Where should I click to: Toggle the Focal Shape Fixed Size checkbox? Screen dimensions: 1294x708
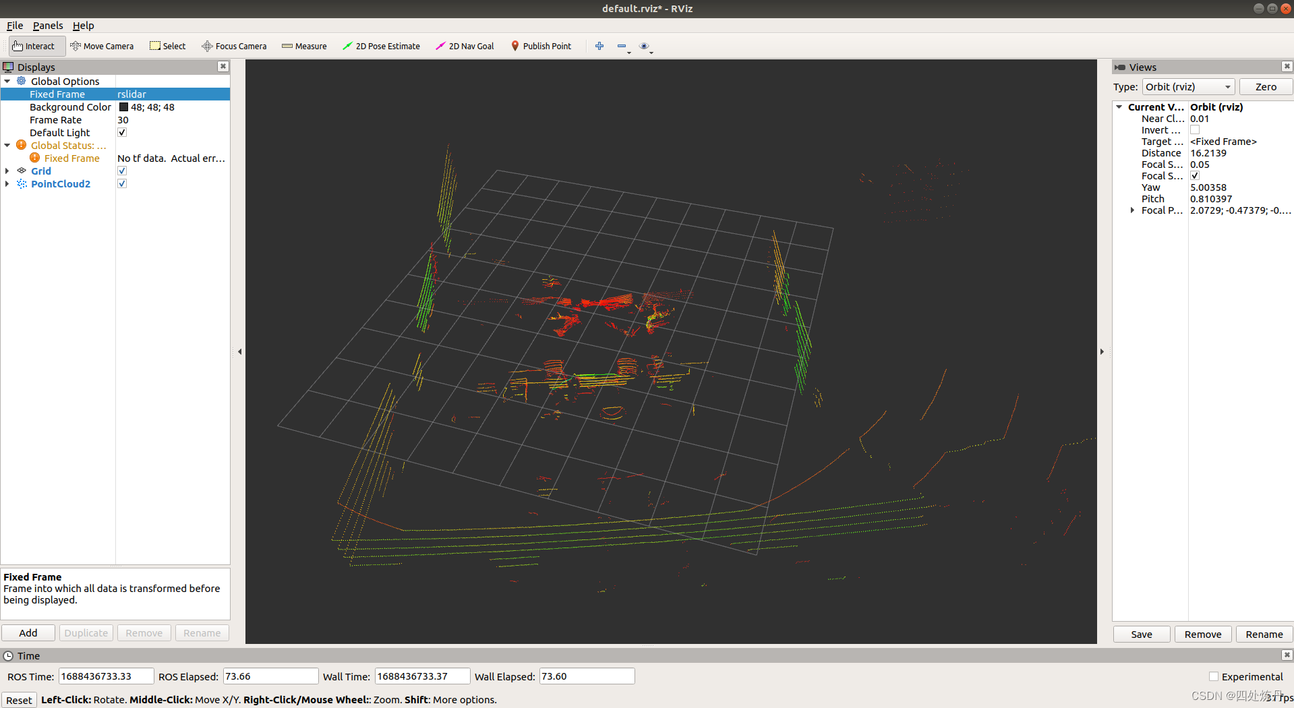tap(1195, 175)
